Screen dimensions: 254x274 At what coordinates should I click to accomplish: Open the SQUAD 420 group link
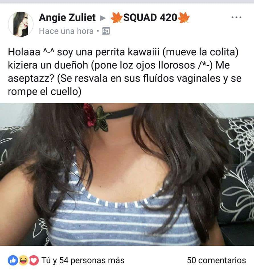pos(150,17)
